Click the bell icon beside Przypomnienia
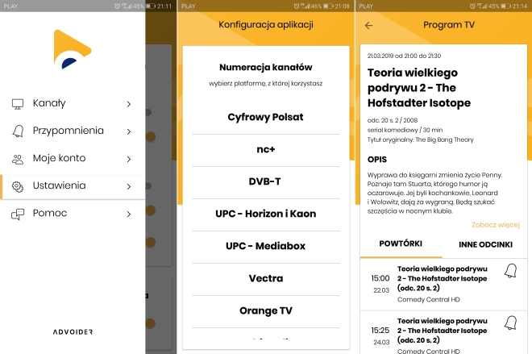The width and height of the screenshot is (532, 354). 18,131
